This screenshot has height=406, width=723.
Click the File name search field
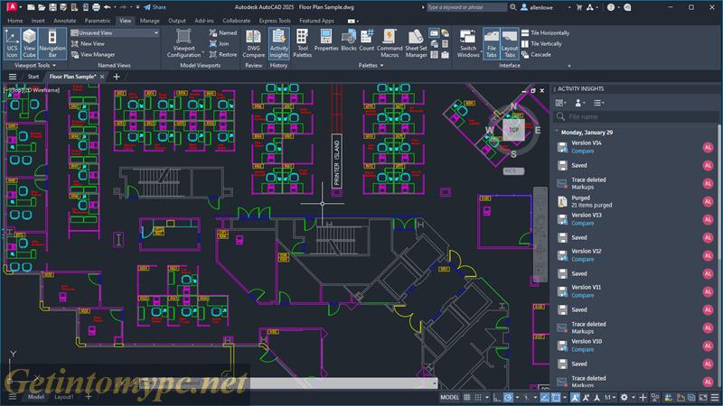pos(636,117)
